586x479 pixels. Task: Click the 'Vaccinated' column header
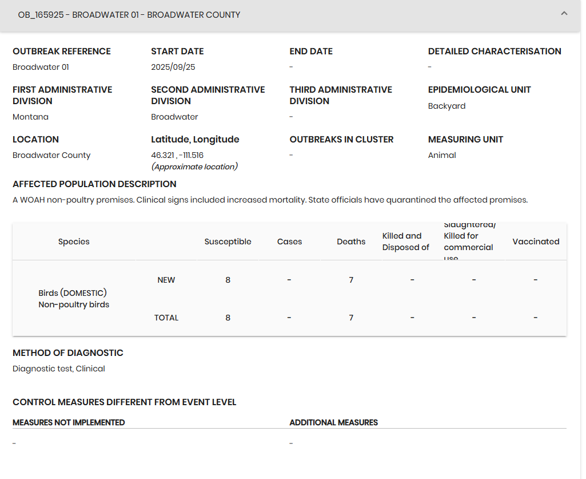point(536,242)
